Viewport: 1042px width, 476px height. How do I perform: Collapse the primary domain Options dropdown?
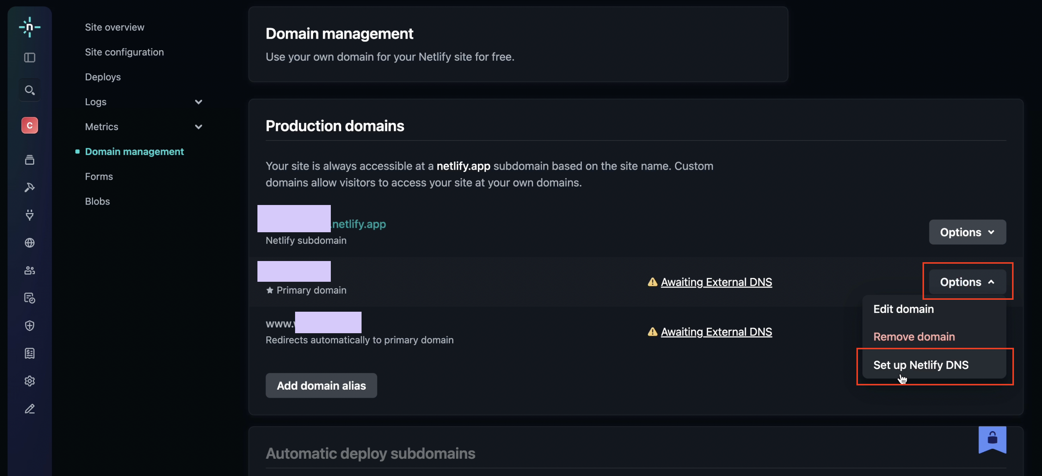pyautogui.click(x=967, y=282)
